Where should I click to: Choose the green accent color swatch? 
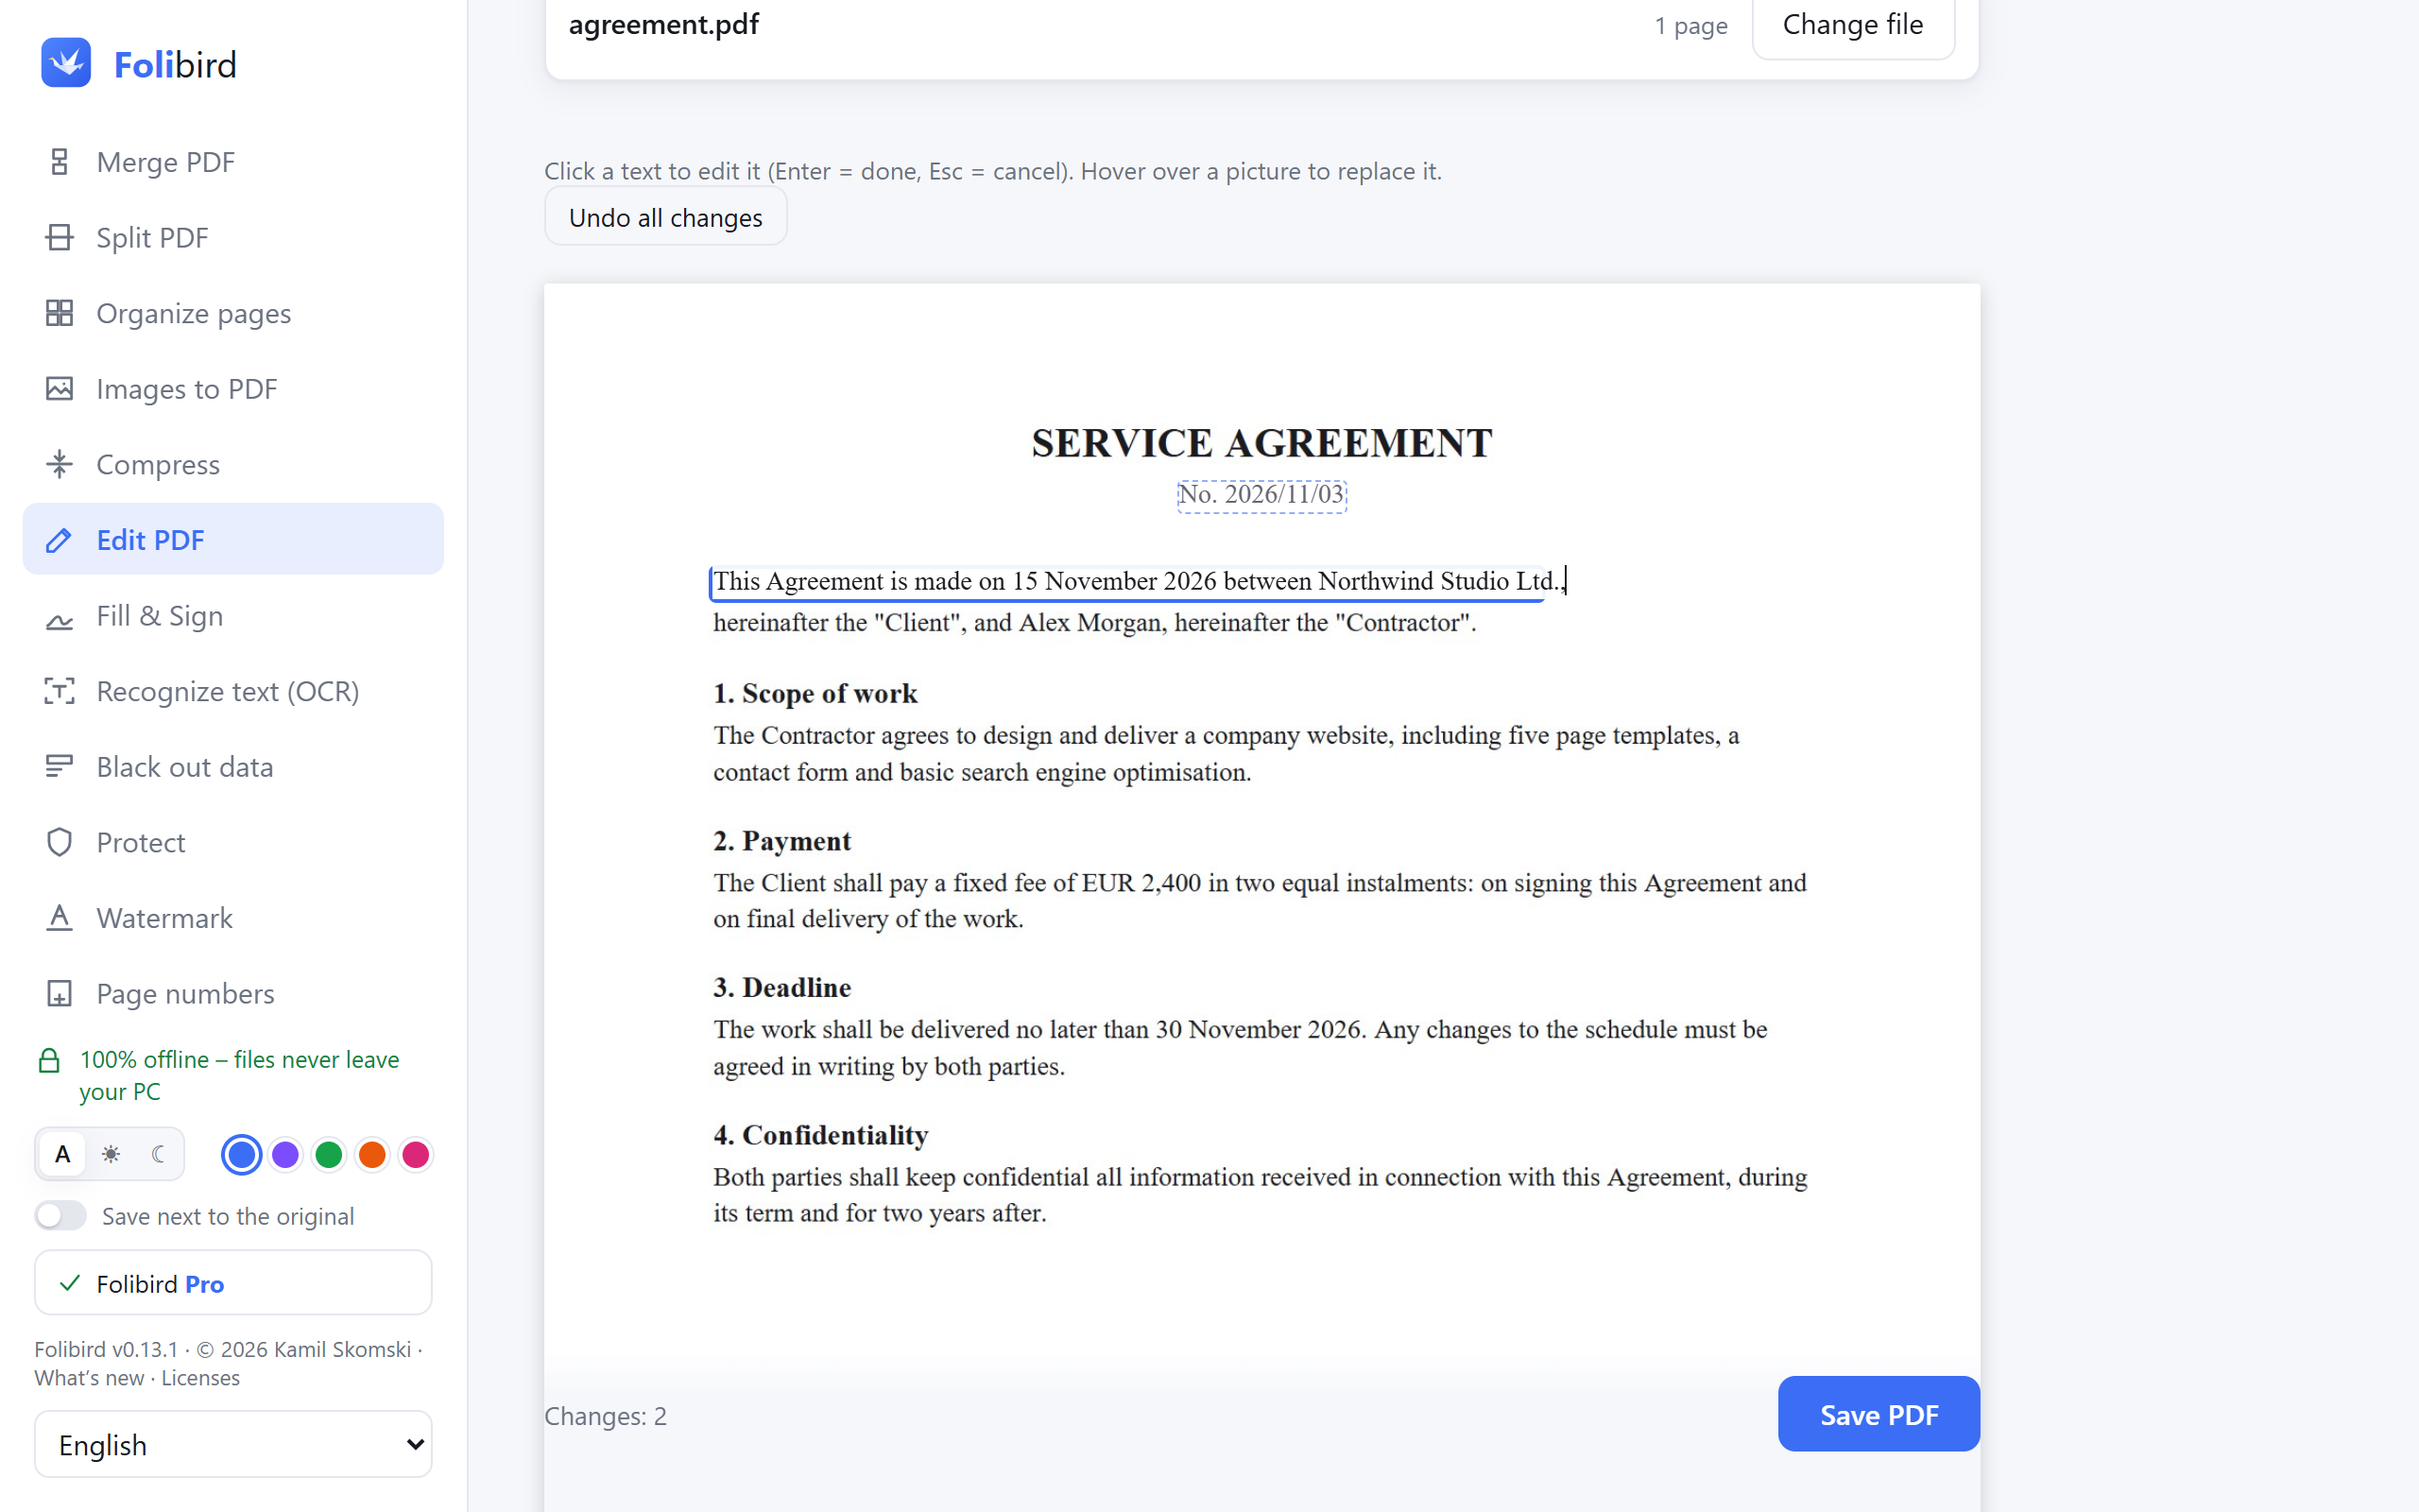pyautogui.click(x=329, y=1155)
